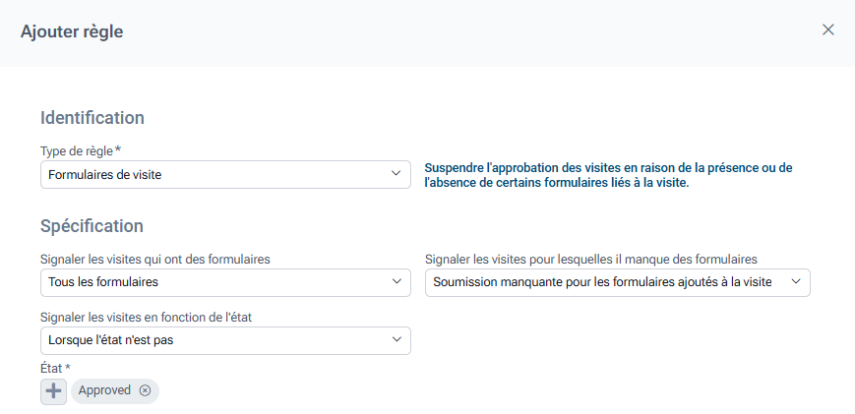The width and height of the screenshot is (855, 414).
Task: Click the chevron in Soumission manquante field
Action: pyautogui.click(x=796, y=282)
